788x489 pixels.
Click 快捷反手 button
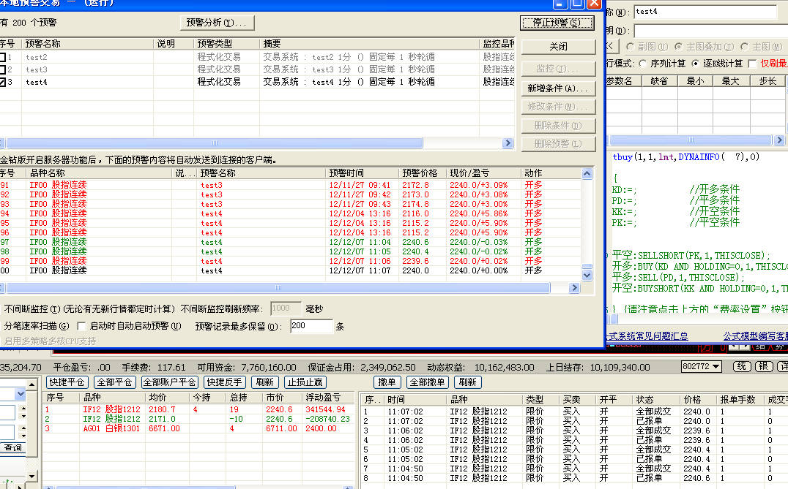point(224,382)
